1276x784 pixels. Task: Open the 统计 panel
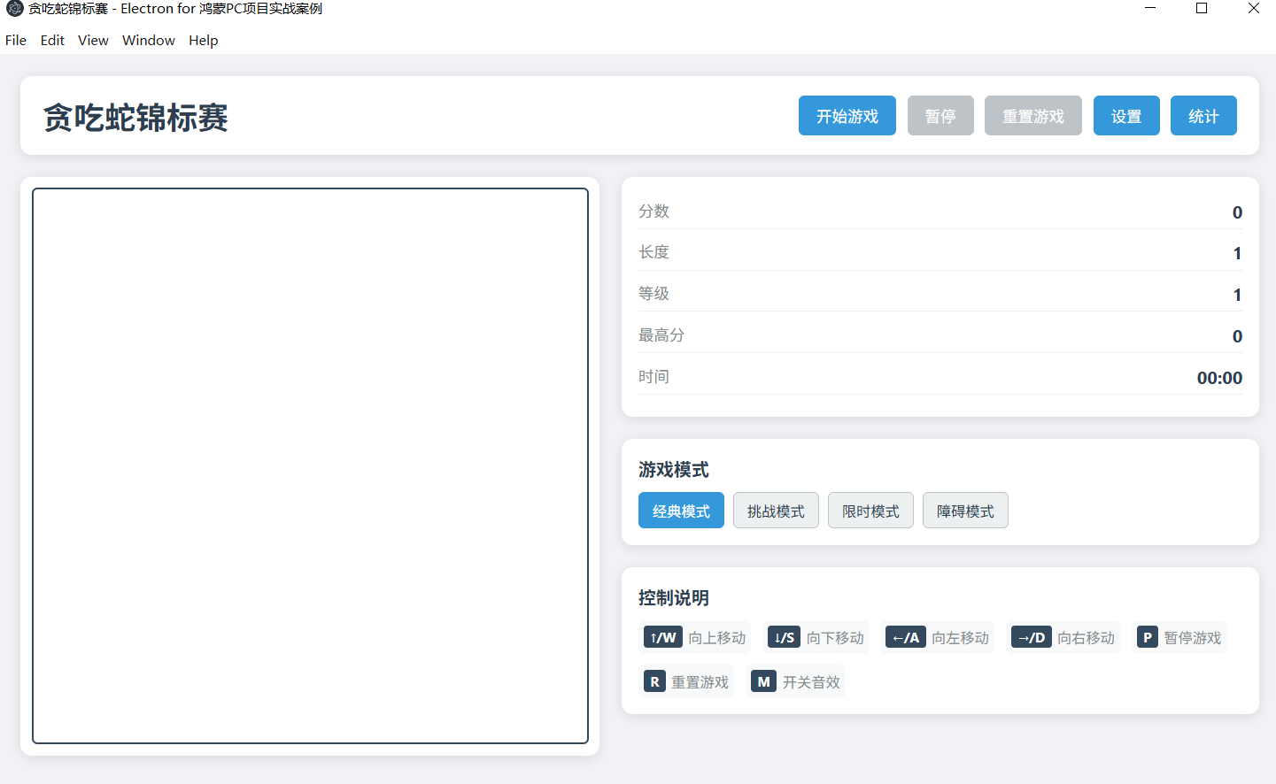pos(1203,116)
